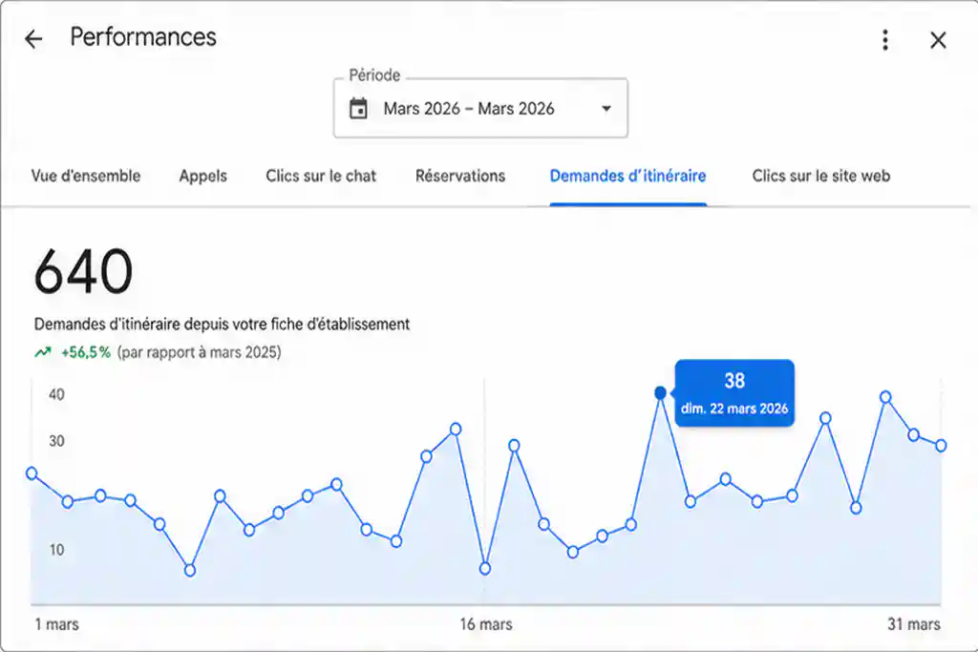Switch to the Vue d'ensemble tab
Screen dimensions: 978x652
coord(86,176)
